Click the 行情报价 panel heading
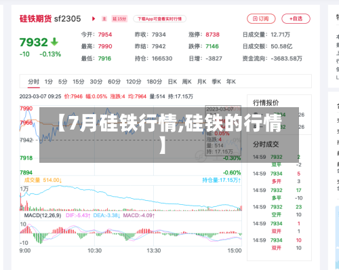Image resolution: width=339 pixels, height=270 pixels. (x=266, y=103)
